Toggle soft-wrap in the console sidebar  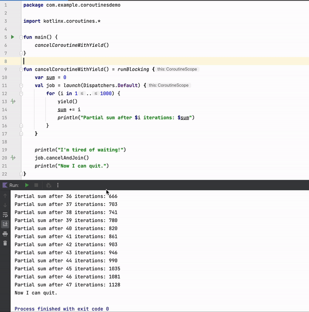tap(5, 215)
